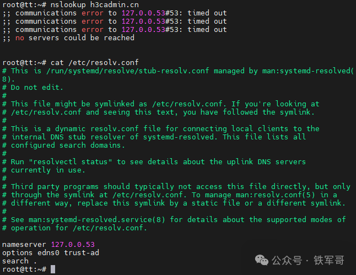
Task: Click the third 'timed out' error line
Action: [x=115, y=30]
